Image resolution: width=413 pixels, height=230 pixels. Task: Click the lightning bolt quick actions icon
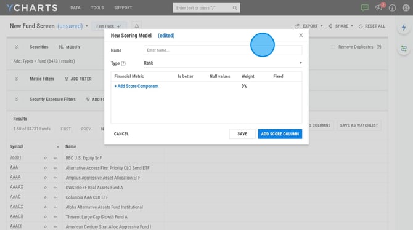point(404,27)
